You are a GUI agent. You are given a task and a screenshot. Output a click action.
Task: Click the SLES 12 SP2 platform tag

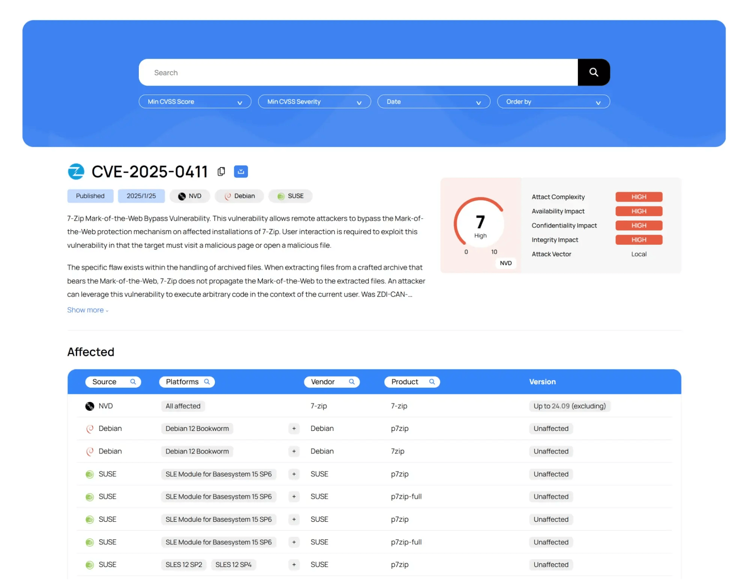coord(184,565)
